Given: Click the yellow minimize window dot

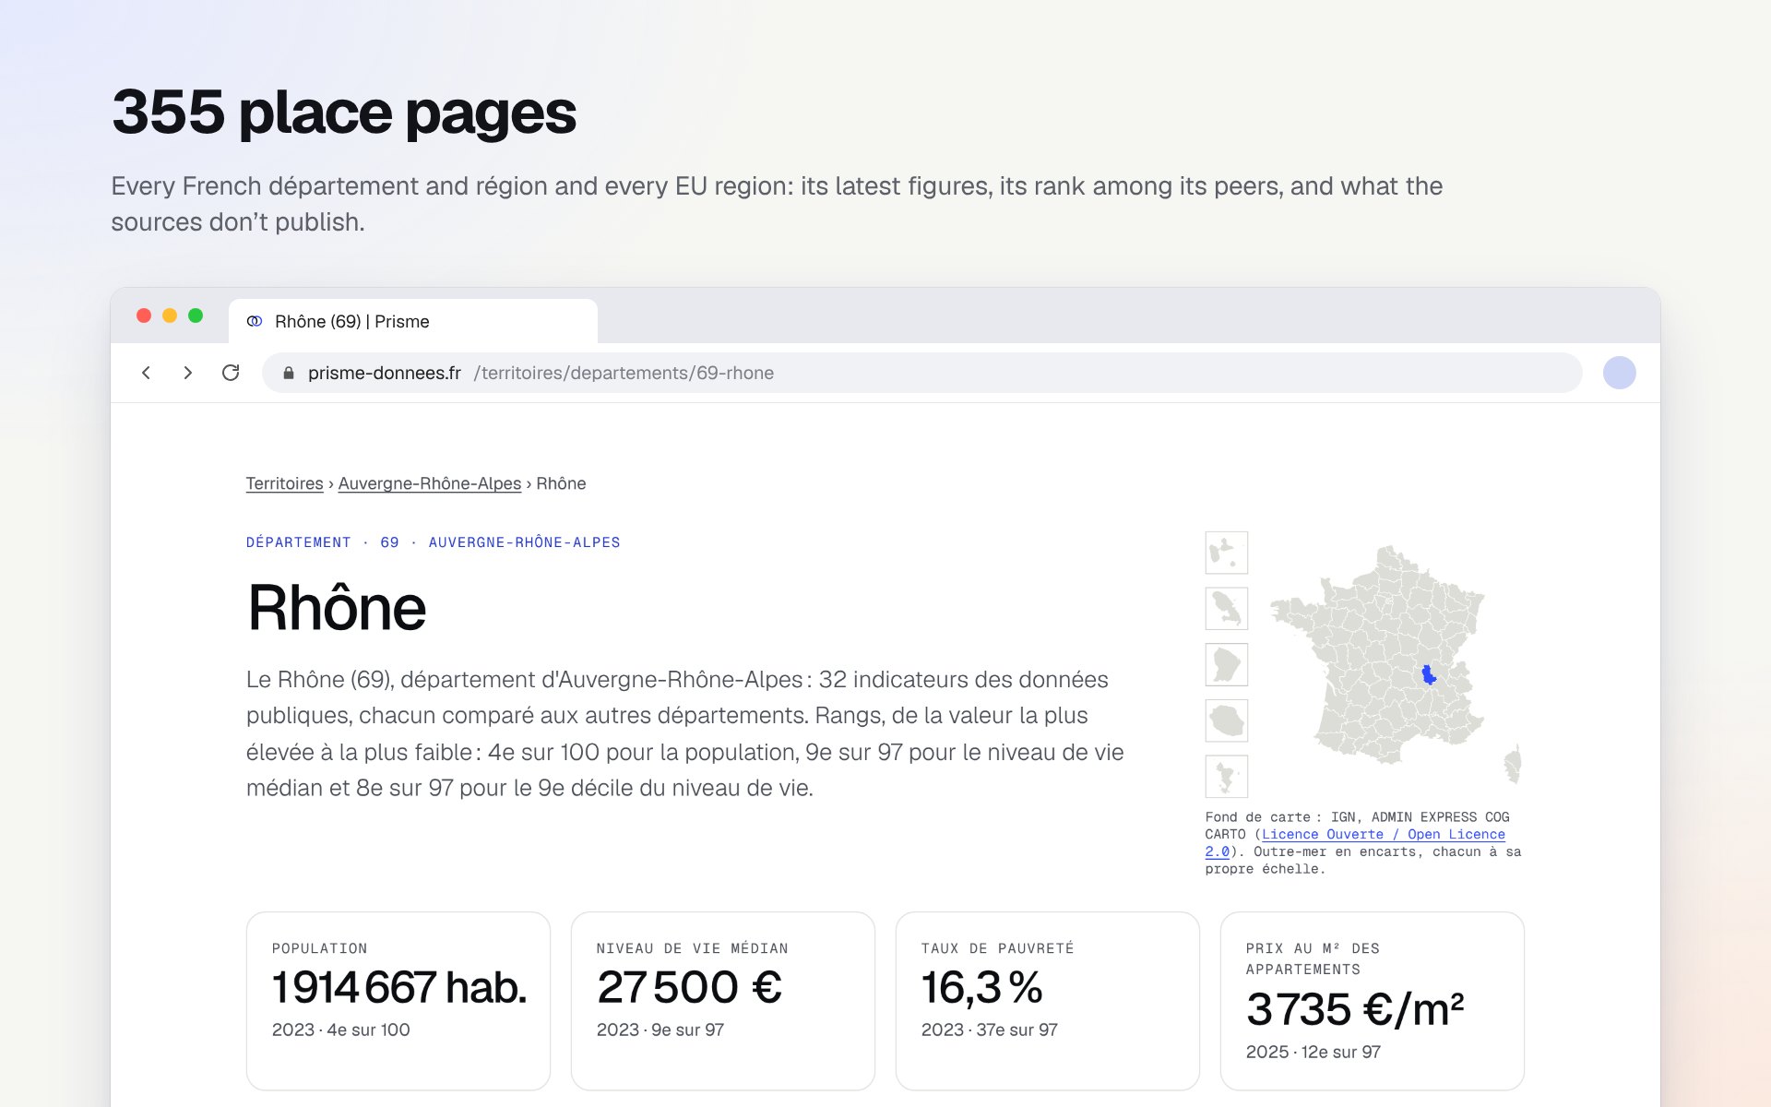Looking at the screenshot, I should [170, 315].
